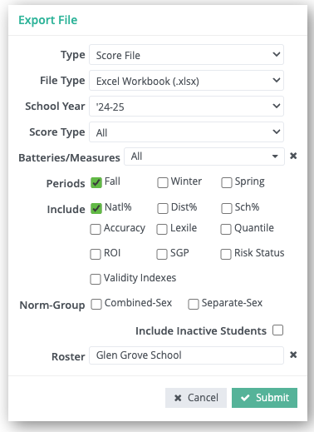Viewport: 314px width, 432px height.
Task: Tick the Lexile checkbox
Action: (162, 230)
